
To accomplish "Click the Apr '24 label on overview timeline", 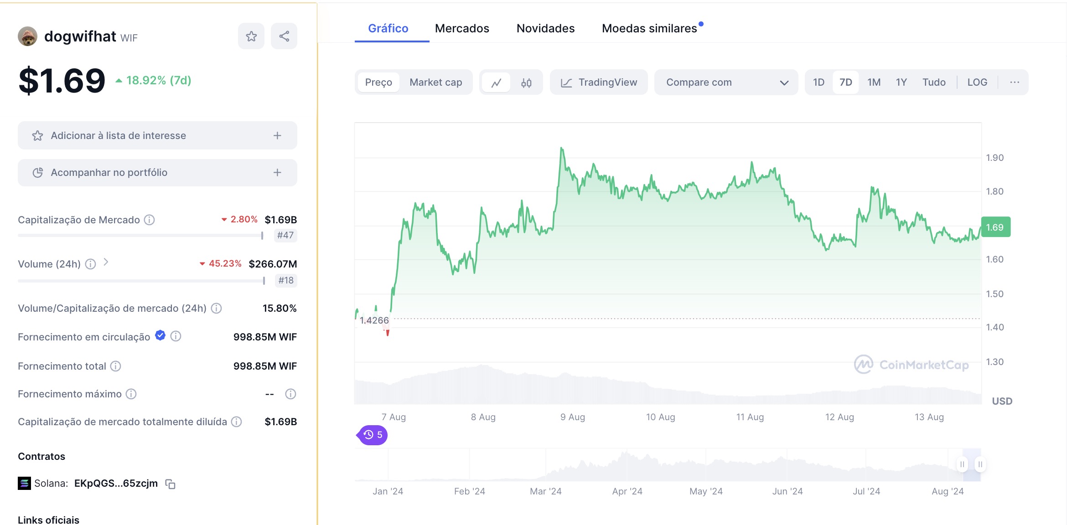I will (627, 491).
